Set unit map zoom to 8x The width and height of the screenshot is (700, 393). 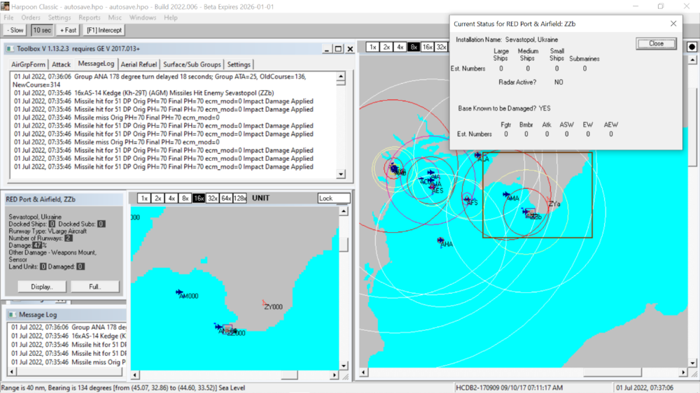[185, 198]
